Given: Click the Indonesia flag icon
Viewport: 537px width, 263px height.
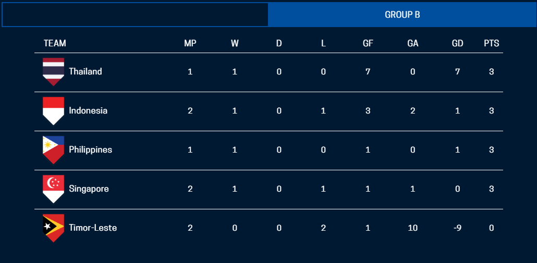Looking at the screenshot, I should pyautogui.click(x=53, y=110).
